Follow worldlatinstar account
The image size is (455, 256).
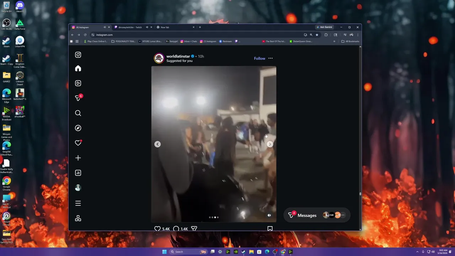[259, 58]
